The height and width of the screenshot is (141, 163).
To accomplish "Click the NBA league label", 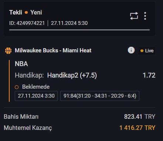I will (21, 64).
